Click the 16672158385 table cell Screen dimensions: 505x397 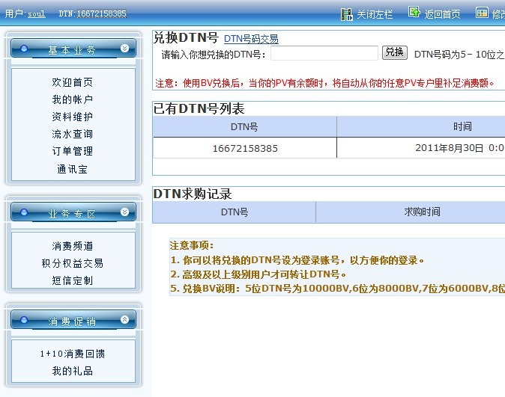245,148
